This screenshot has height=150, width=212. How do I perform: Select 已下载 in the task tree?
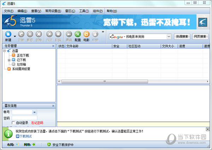click(21, 60)
